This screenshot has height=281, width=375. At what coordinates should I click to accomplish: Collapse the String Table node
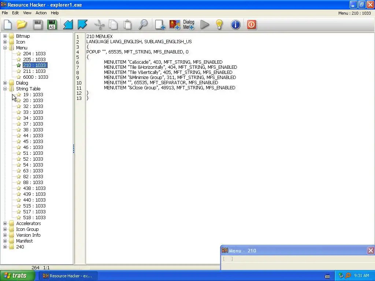coord(5,89)
